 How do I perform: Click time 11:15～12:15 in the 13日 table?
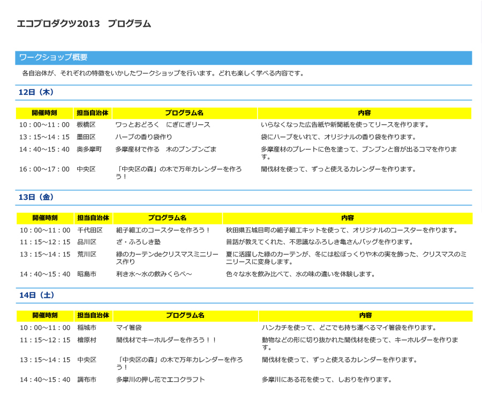[x=45, y=242]
